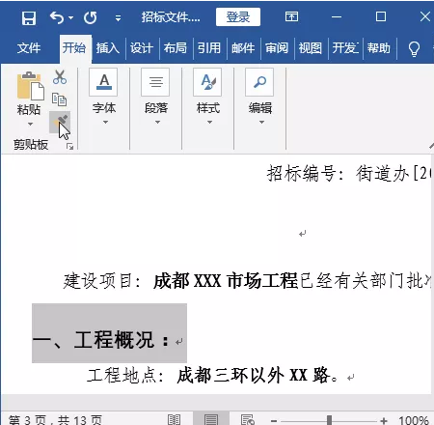Switch to the 邮件 tab
The image size is (434, 425).
click(x=243, y=48)
